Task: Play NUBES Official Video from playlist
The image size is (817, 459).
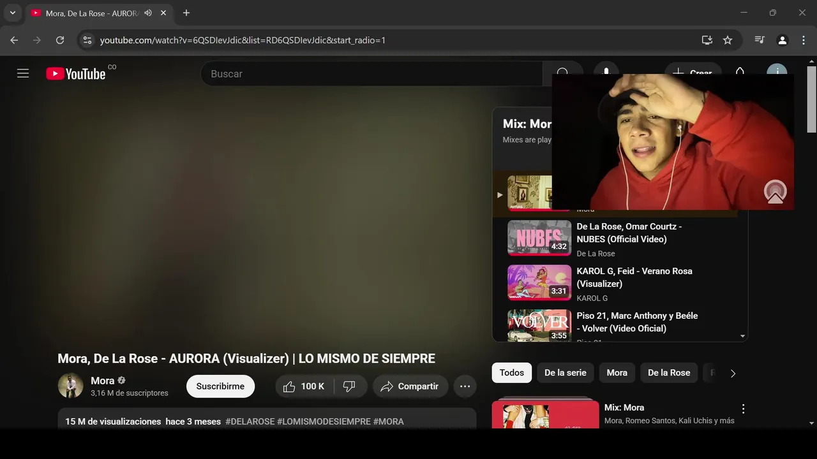Action: click(x=616, y=238)
